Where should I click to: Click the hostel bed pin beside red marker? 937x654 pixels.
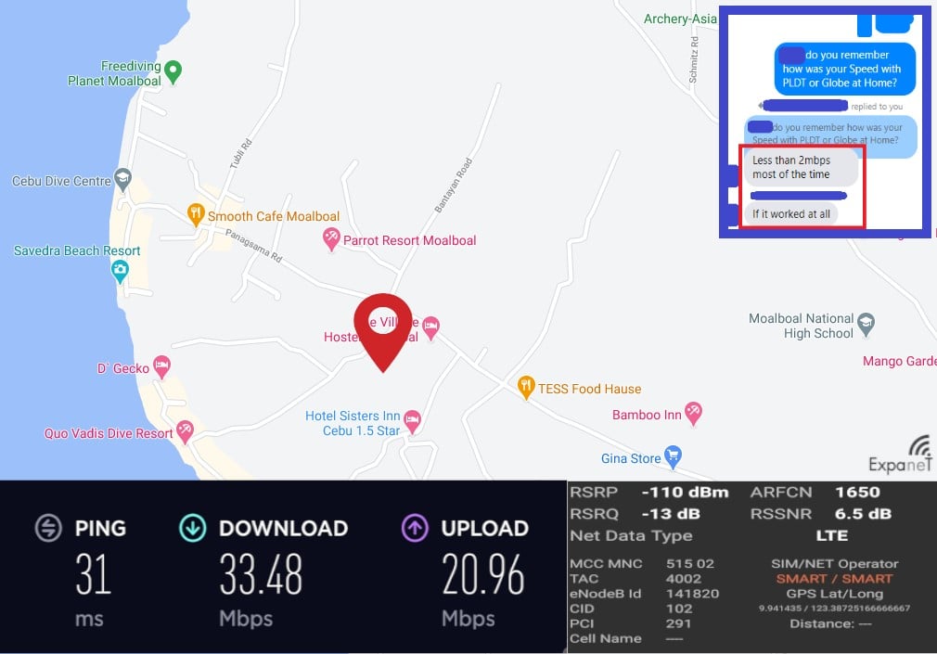430,327
